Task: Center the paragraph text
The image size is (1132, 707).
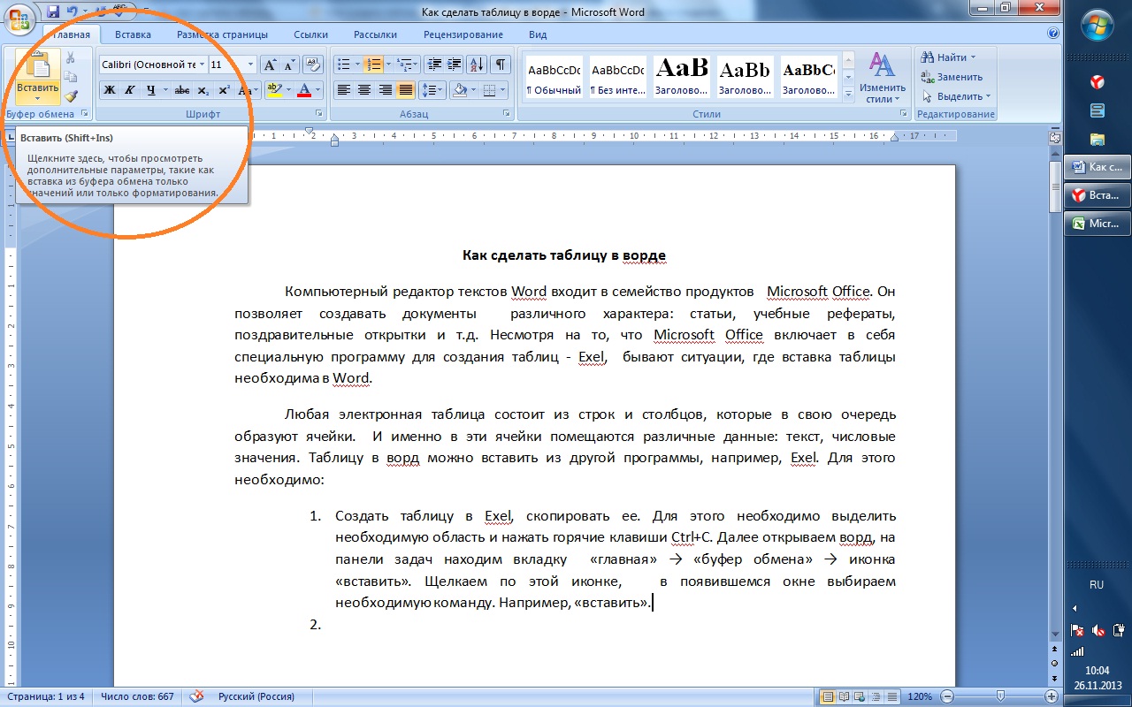Action: (363, 90)
